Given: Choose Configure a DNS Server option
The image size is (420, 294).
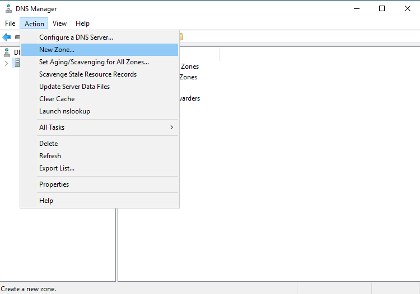Looking at the screenshot, I should 76,37.
